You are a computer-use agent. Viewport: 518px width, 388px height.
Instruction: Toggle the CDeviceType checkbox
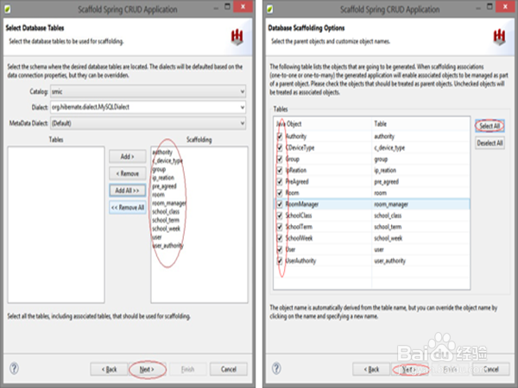tap(280, 147)
